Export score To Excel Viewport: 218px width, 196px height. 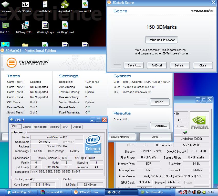point(157,65)
